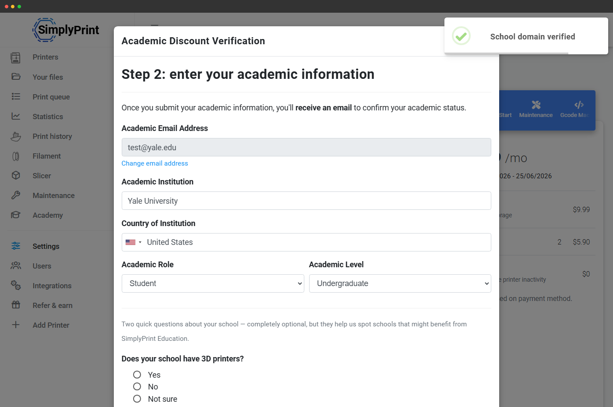Click the Maintenance label in sidebar
Screen dimensions: 613x407
53,195
